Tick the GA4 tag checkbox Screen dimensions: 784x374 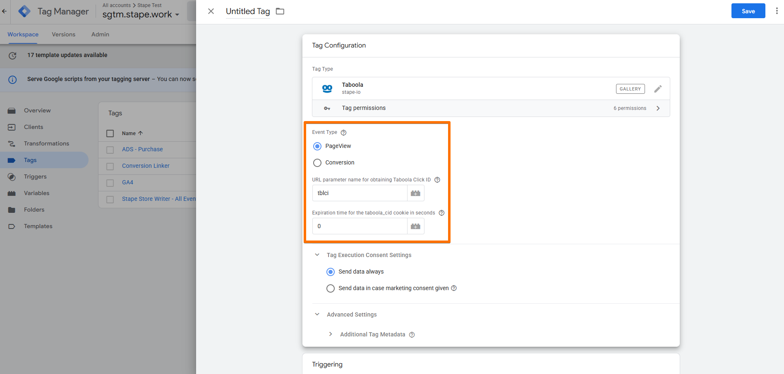(110, 183)
